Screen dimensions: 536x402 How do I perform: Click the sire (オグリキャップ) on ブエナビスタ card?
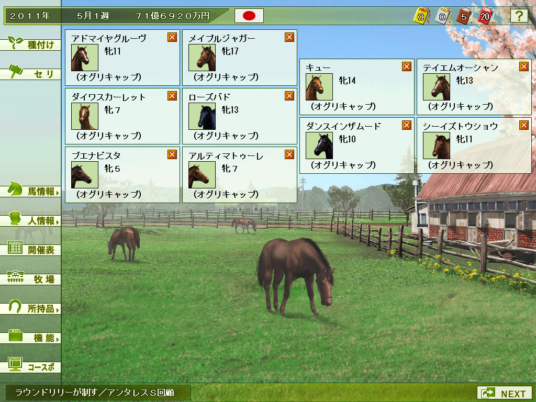109,195
